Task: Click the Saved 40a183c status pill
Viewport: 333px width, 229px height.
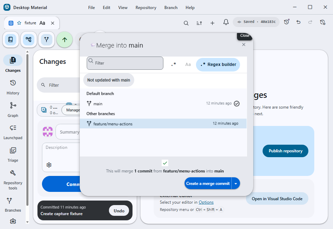Action: coord(256,22)
